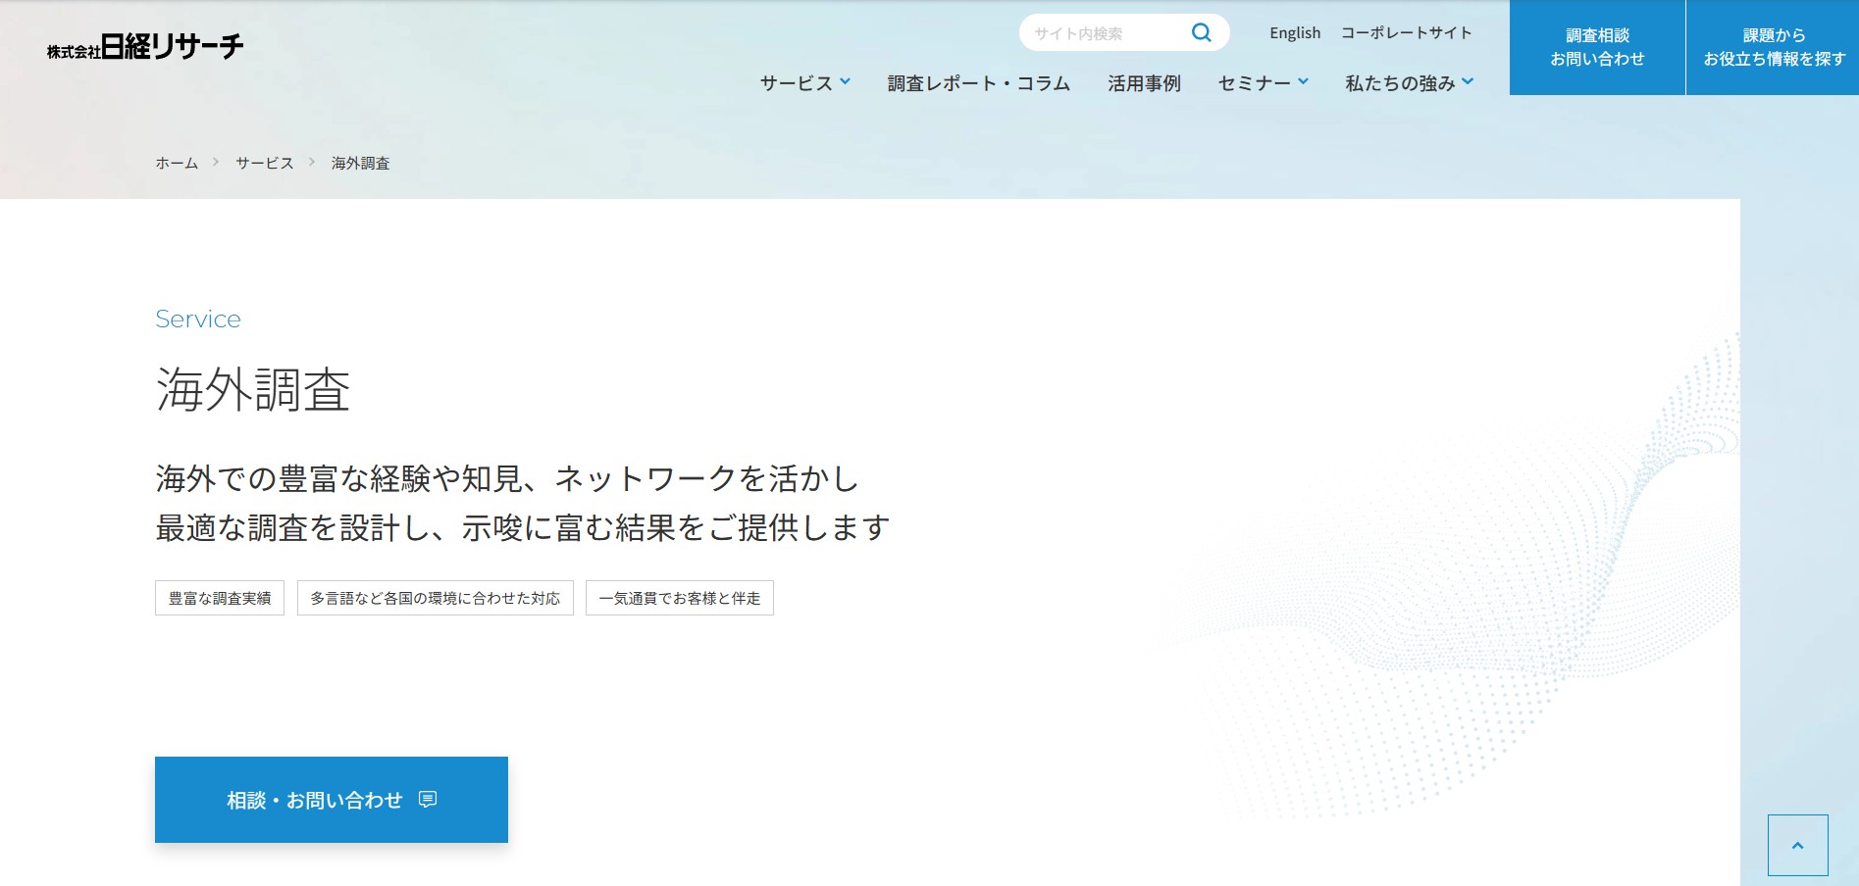This screenshot has width=1859, height=886.
Task: Go to サービス breadcrumb link
Action: 265,163
